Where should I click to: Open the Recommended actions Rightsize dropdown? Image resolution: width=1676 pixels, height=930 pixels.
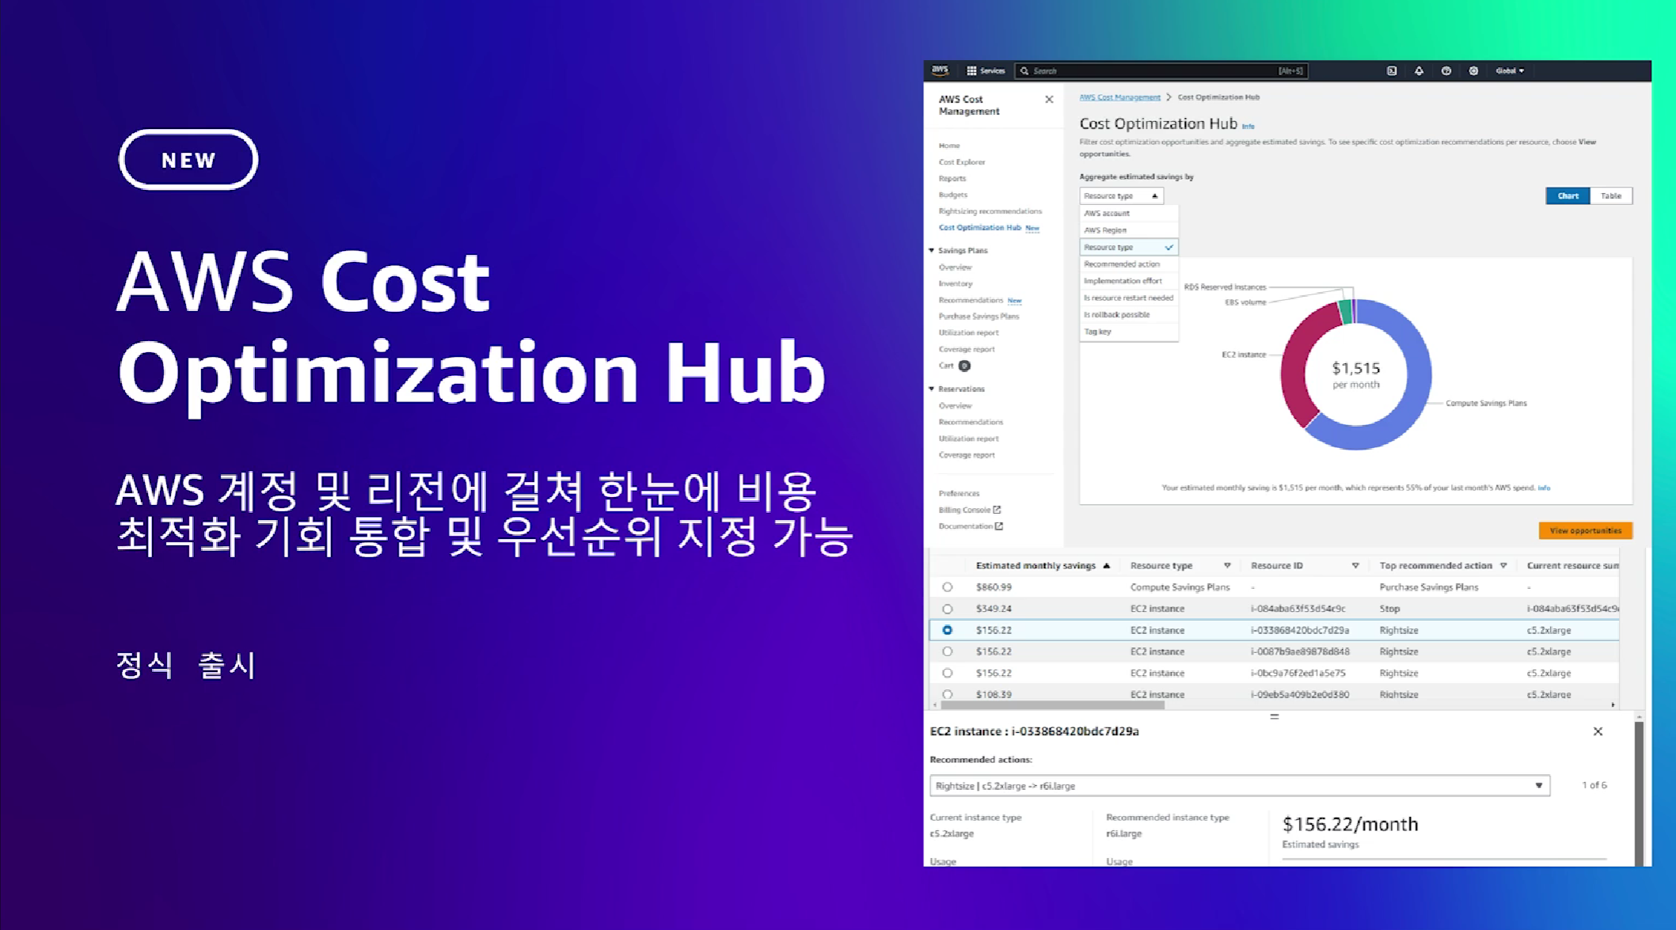coord(1240,786)
